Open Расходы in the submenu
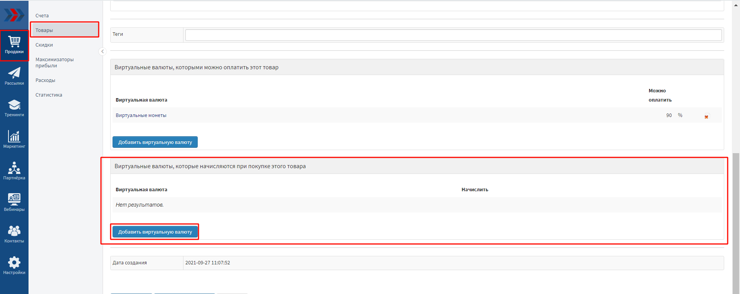740x294 pixels. click(45, 80)
